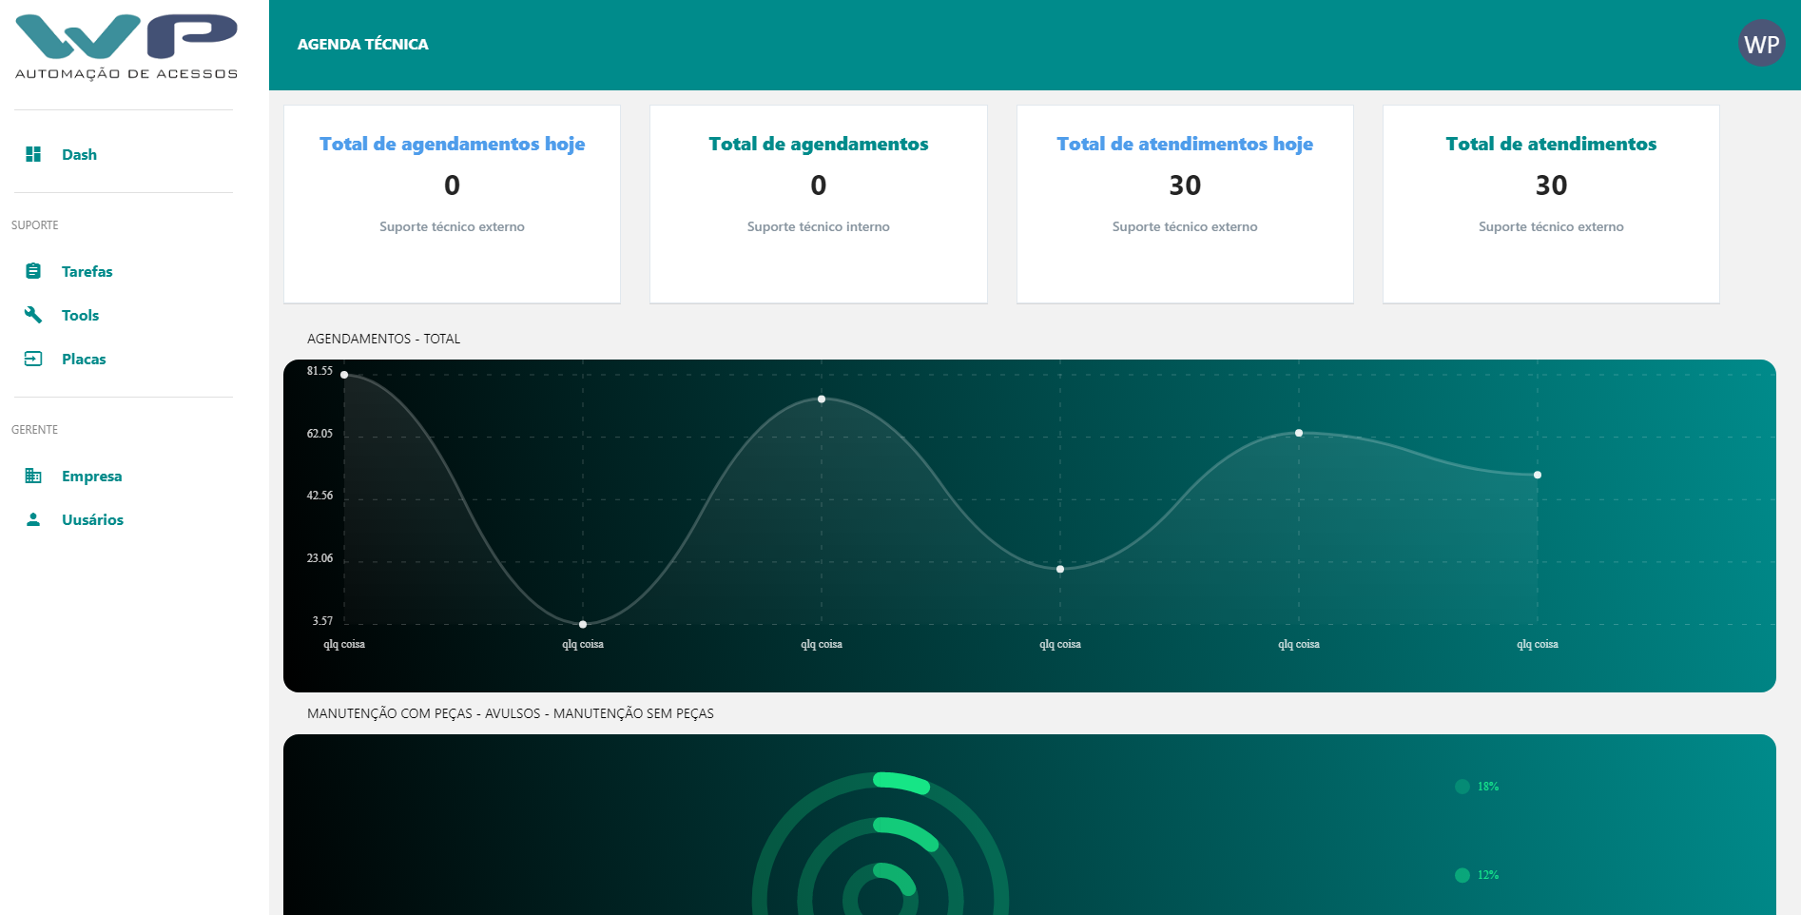1801x915 pixels.
Task: Click the 'Total de agendamentos hoje' card title
Action: tap(452, 144)
